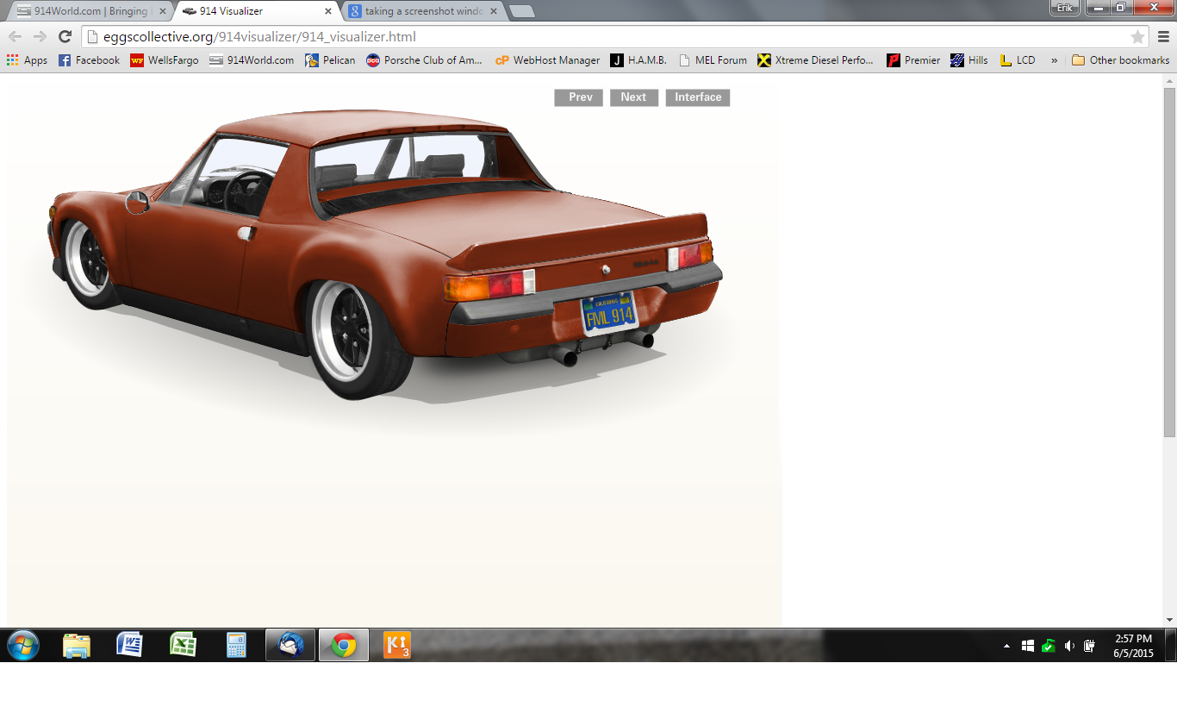Reload the page with the refresh icon
The height and width of the screenshot is (707, 1177).
pos(65,37)
